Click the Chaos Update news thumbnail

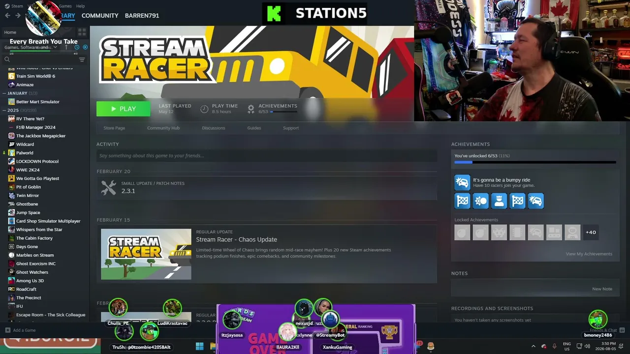pos(146,254)
